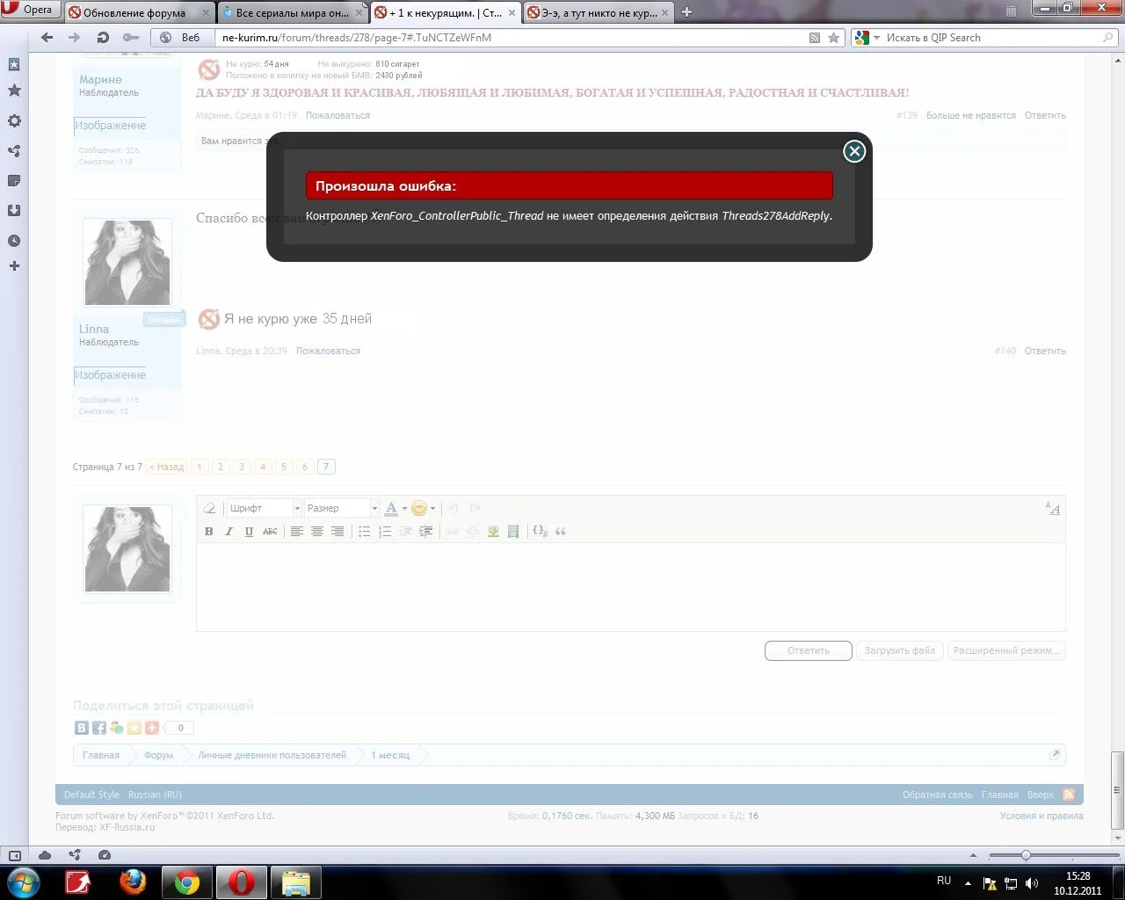1125x900 pixels.
Task: Open Расширенный режим editor button
Action: tap(1006, 650)
